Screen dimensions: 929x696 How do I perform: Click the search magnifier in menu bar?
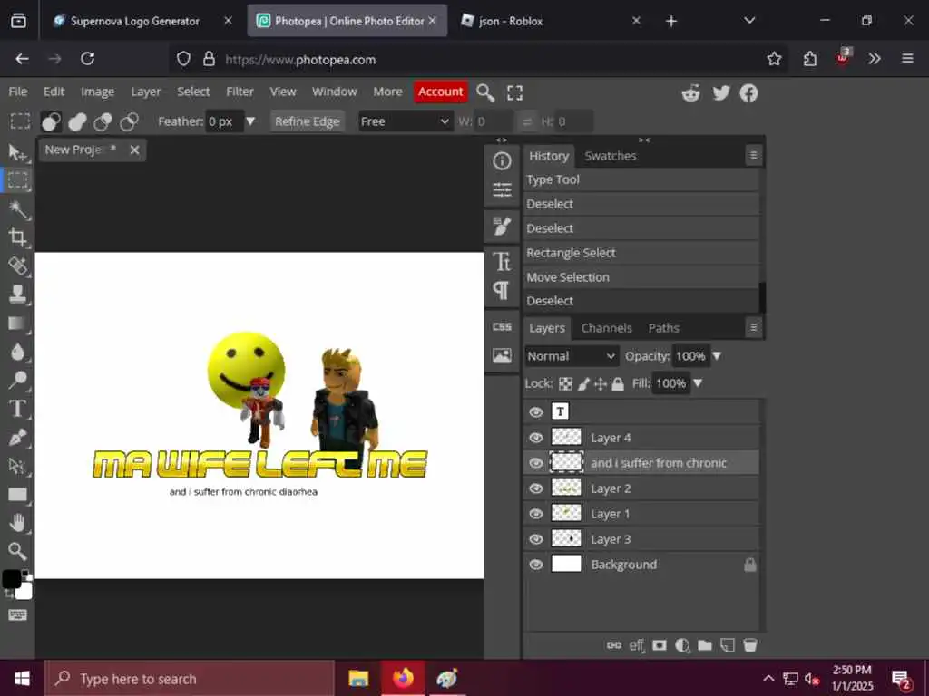point(485,92)
